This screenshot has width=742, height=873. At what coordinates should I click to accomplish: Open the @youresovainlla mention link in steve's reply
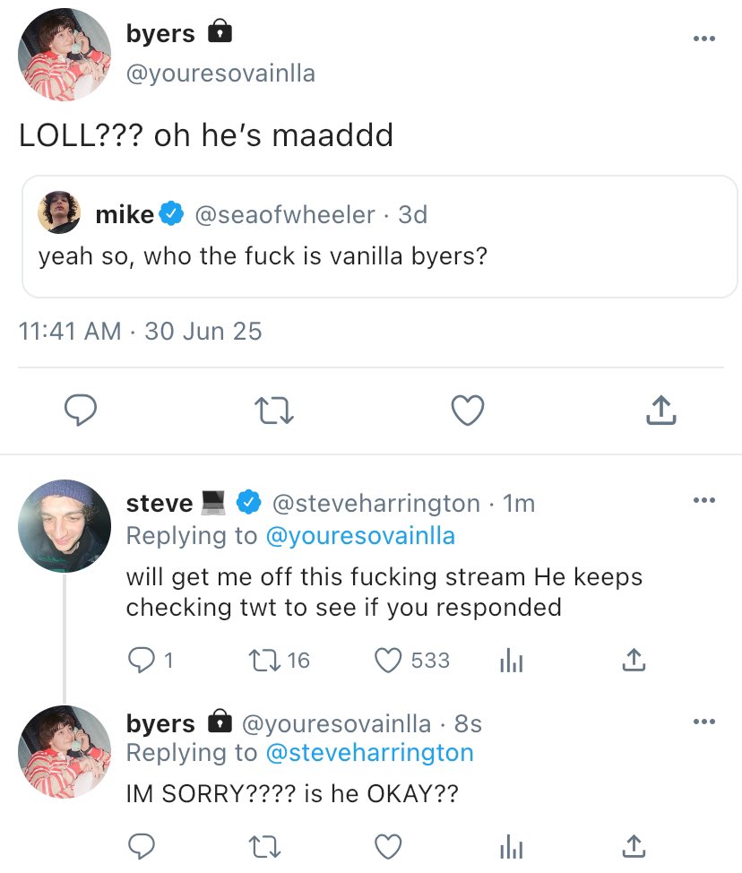[x=360, y=536]
